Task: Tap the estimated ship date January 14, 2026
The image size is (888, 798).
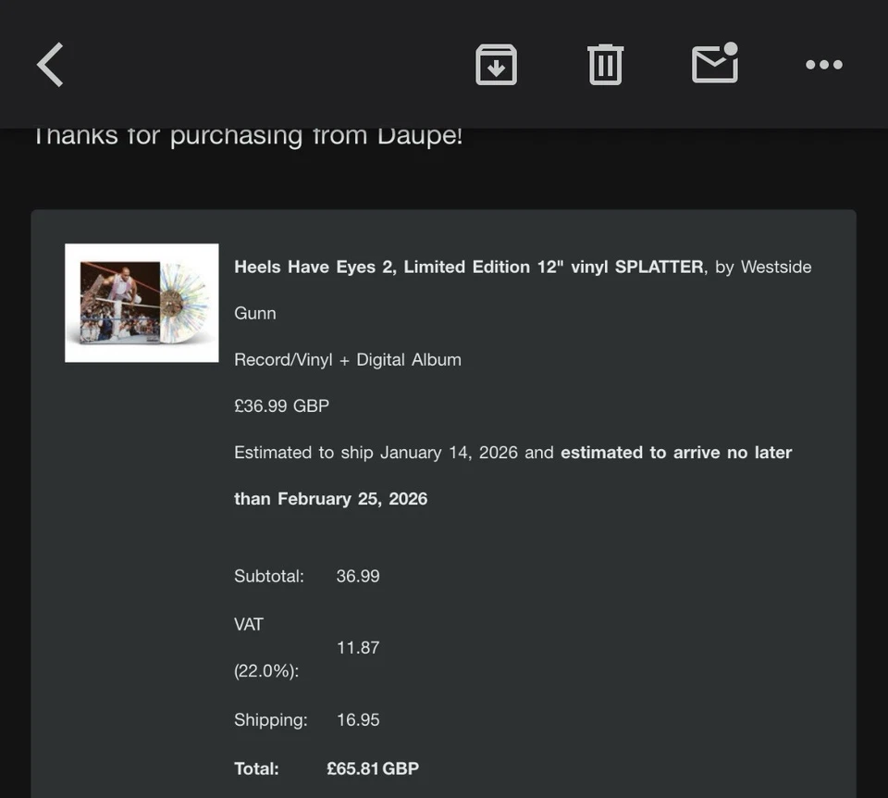Action: 449,452
